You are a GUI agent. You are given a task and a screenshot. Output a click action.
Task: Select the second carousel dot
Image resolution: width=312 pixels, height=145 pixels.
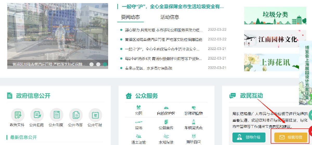click(x=98, y=64)
